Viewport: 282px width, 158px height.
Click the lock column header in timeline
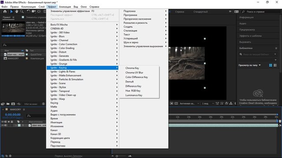[x=12, y=122]
